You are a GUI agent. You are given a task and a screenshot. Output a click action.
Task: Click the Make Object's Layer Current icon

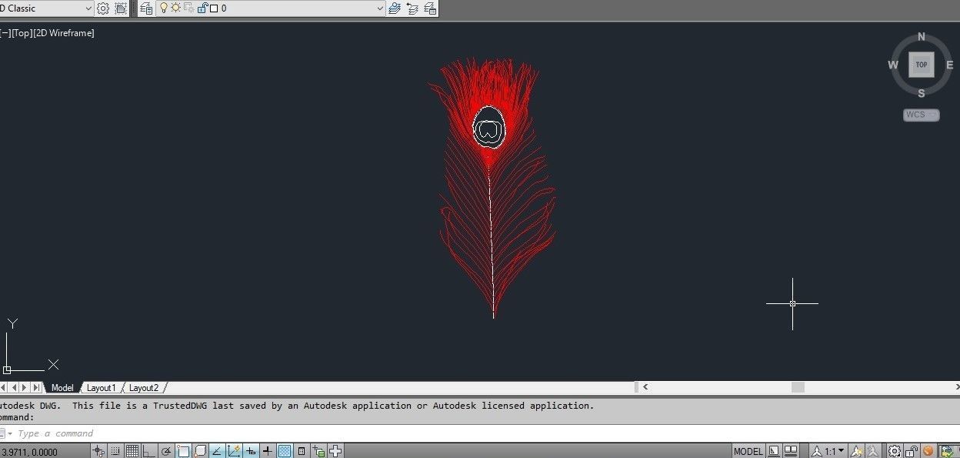point(395,8)
